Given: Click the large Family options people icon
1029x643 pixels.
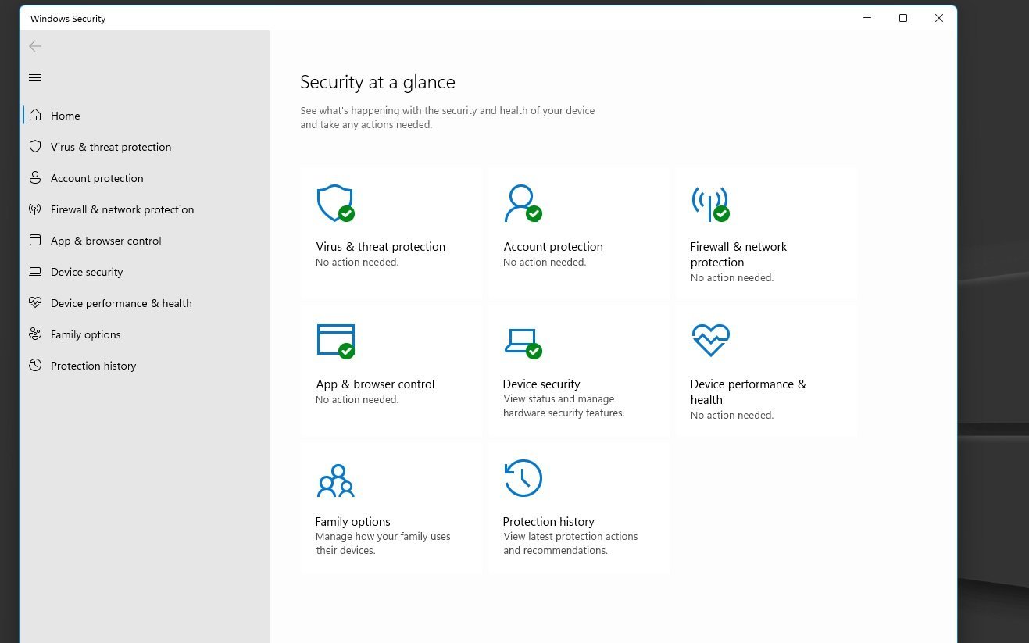Looking at the screenshot, I should point(335,480).
